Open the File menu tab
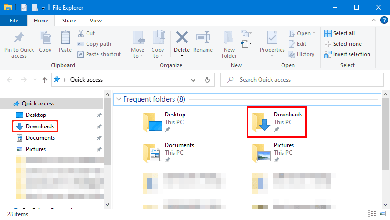 [x=14, y=21]
